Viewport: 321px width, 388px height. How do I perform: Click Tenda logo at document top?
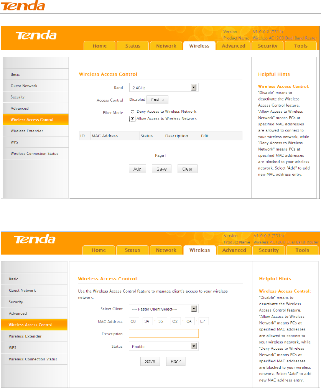[23, 5]
